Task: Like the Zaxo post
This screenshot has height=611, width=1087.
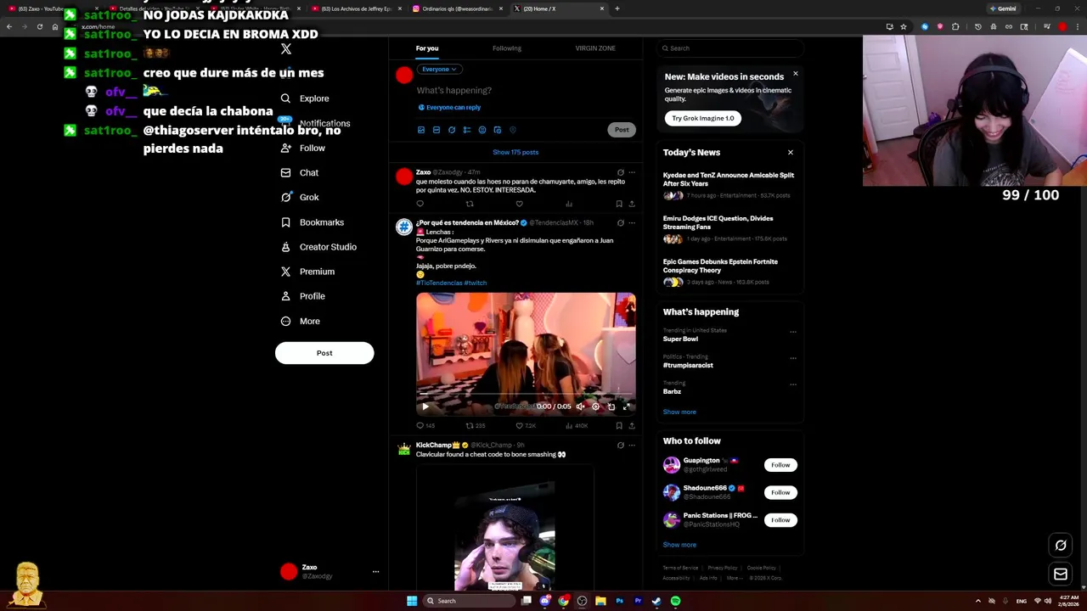Action: (x=520, y=204)
